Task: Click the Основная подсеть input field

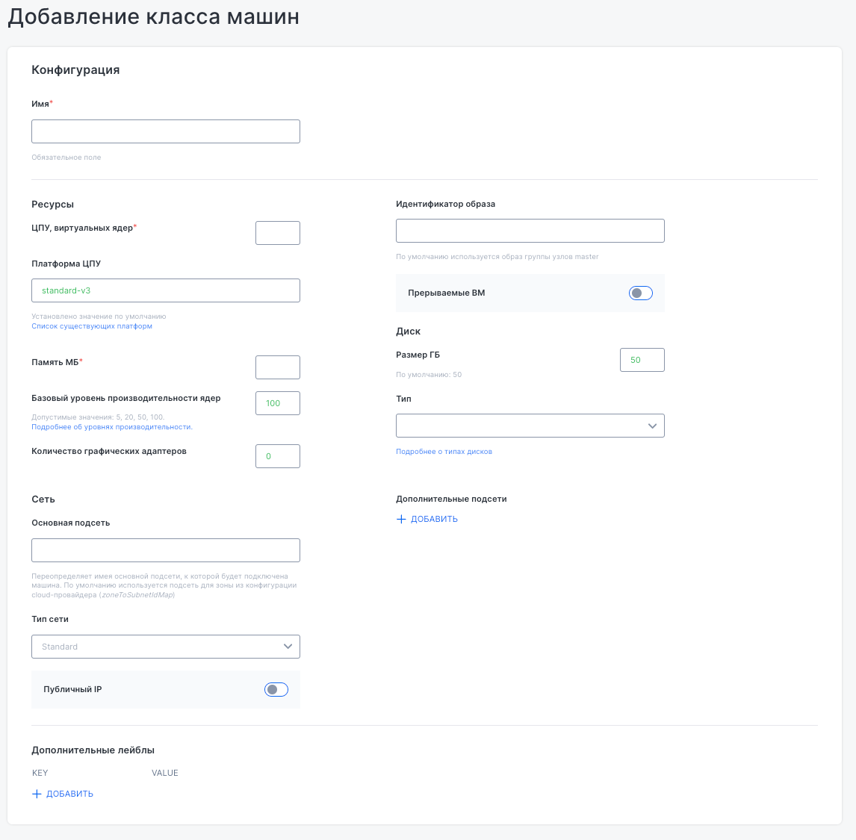Action: click(x=165, y=550)
